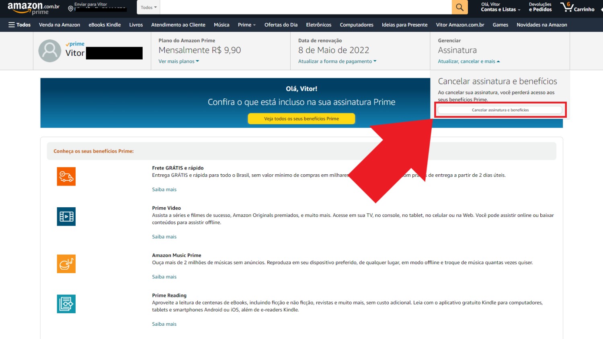The width and height of the screenshot is (603, 339).
Task: Click the Prime Video benefit title
Action: [166, 208]
